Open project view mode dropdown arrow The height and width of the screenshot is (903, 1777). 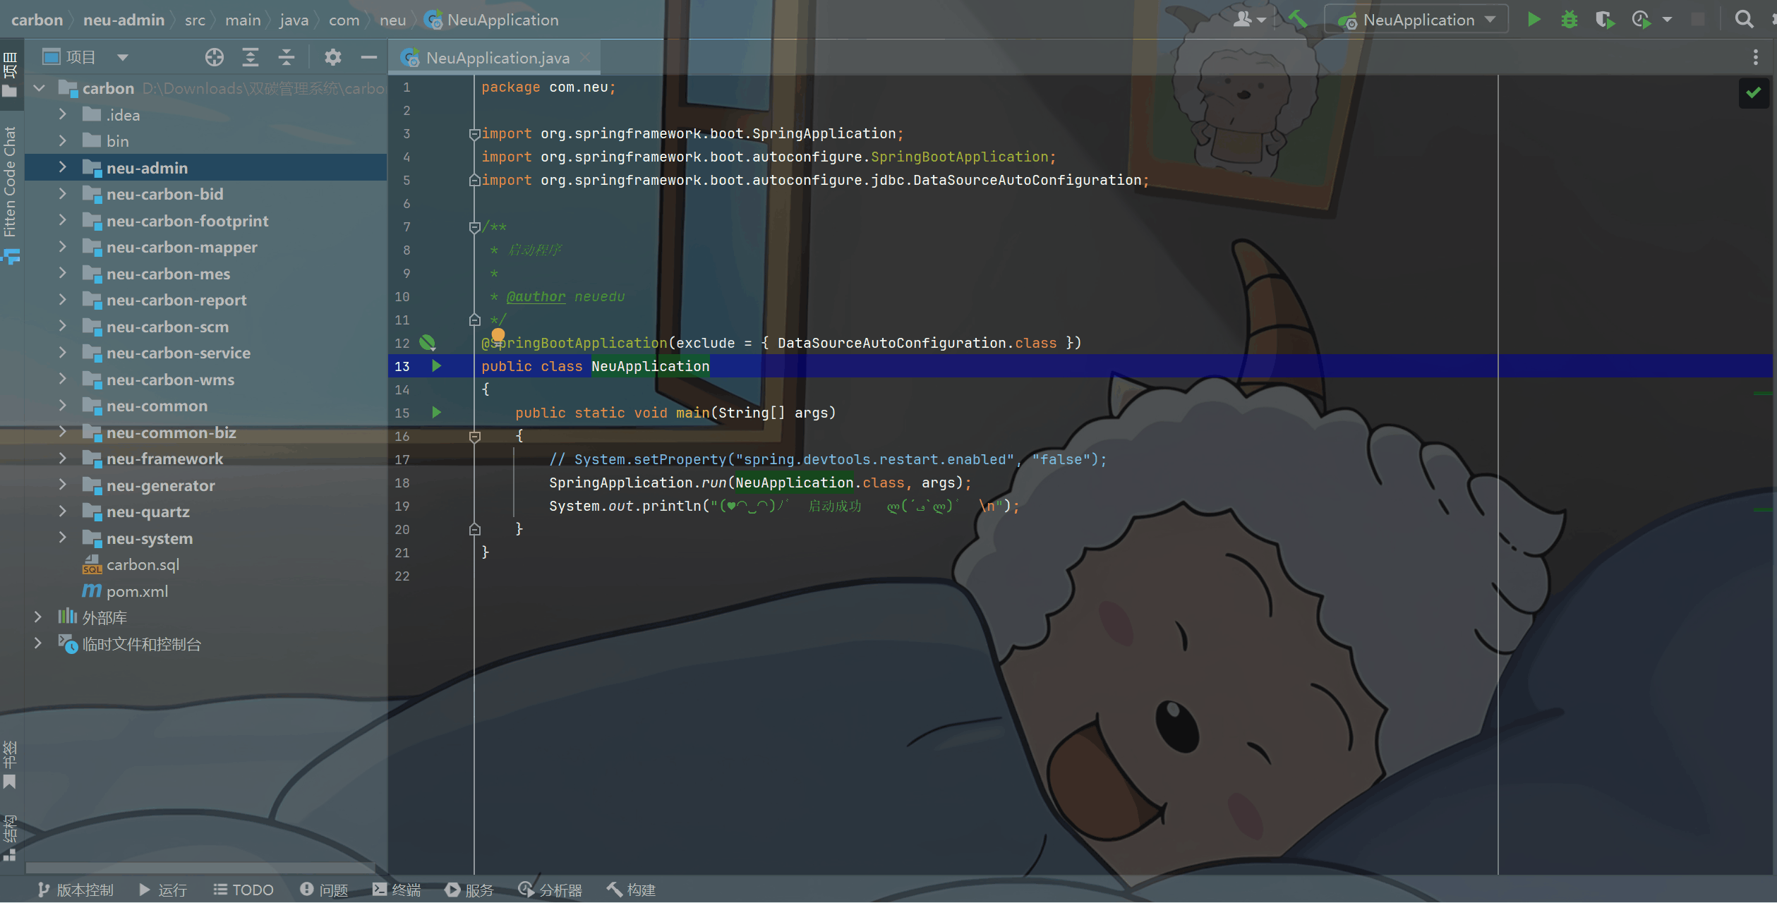tap(123, 57)
